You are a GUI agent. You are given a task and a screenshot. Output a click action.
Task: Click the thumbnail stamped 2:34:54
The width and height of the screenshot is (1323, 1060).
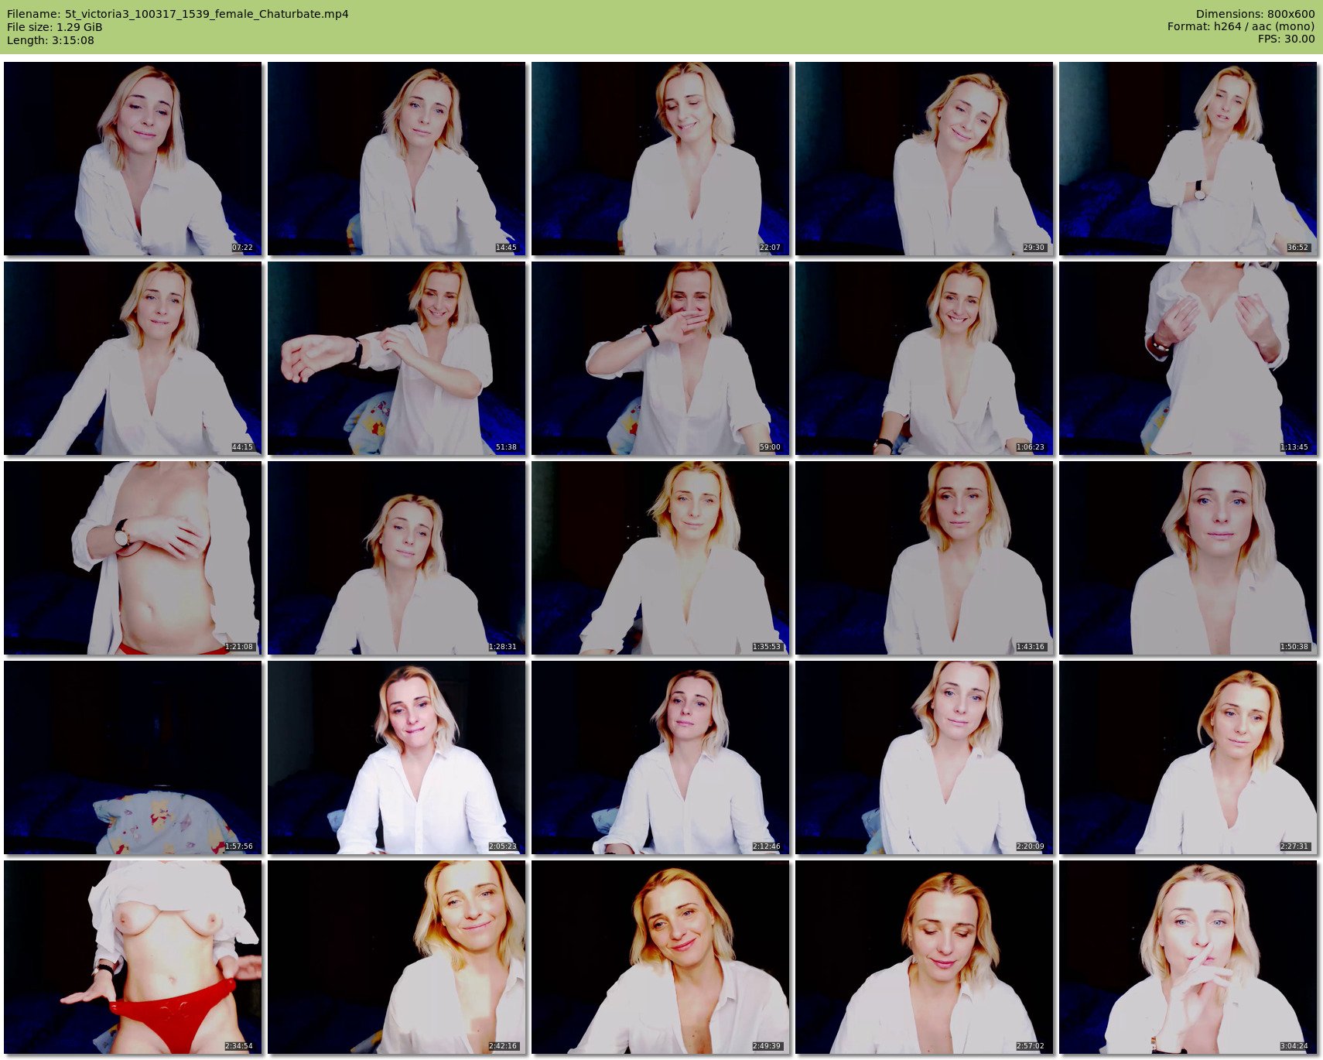133,957
